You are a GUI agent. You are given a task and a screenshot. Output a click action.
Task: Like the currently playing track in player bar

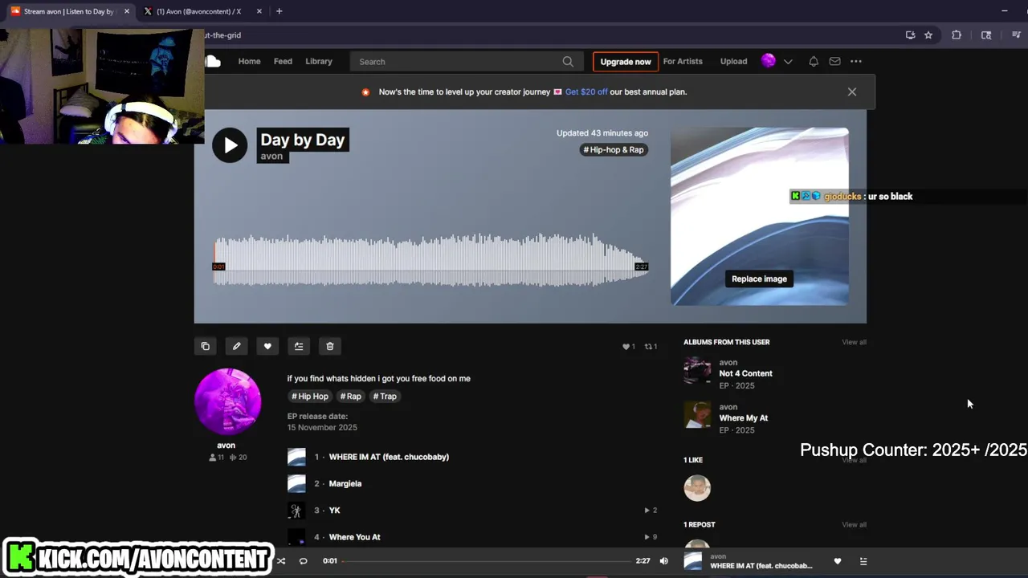(x=838, y=561)
